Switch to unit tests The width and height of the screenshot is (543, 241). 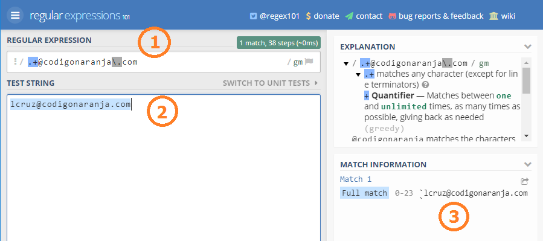tap(266, 83)
